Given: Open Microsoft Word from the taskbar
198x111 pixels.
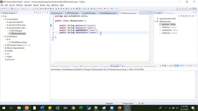Looking at the screenshot, I should [x=42, y=108].
